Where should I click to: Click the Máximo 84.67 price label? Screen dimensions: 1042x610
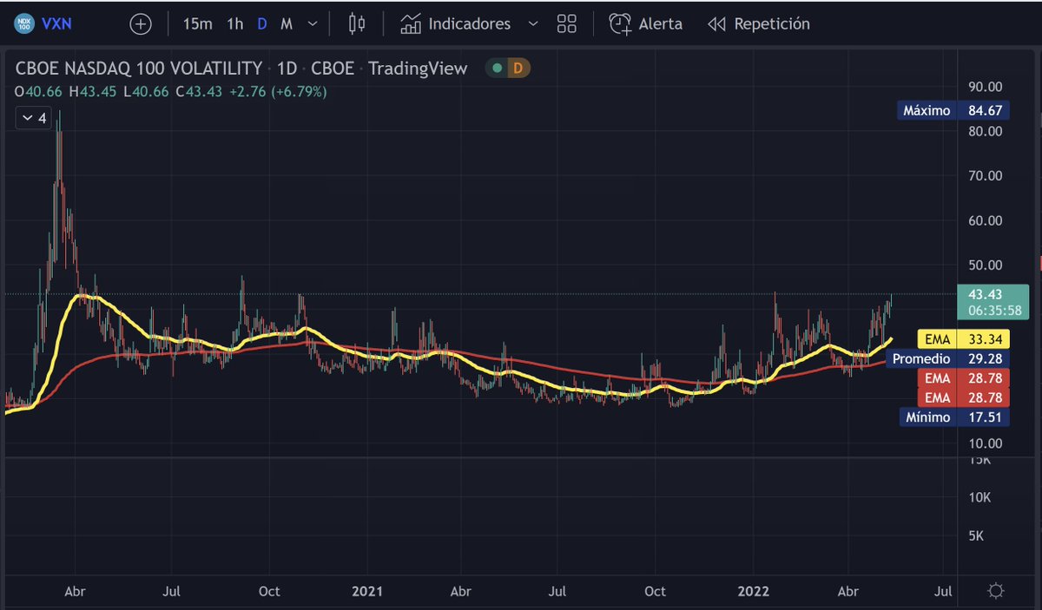pyautogui.click(x=953, y=110)
